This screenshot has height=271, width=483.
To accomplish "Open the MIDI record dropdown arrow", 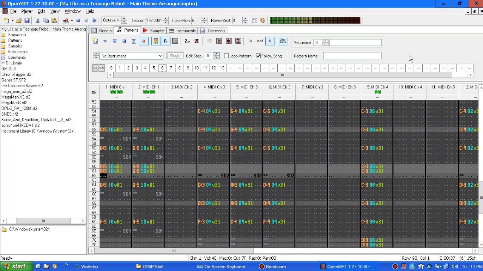I will [x=72, y=21].
